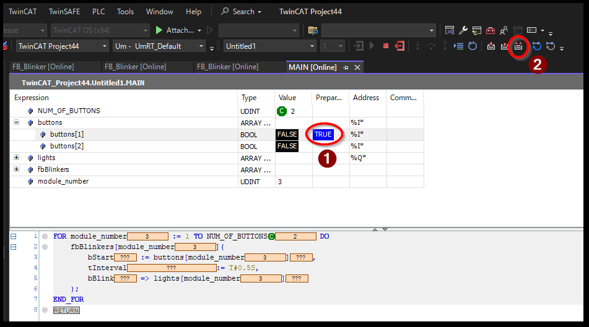Click the blue circular restart icon
589x327 pixels.
pyautogui.click(x=472, y=46)
